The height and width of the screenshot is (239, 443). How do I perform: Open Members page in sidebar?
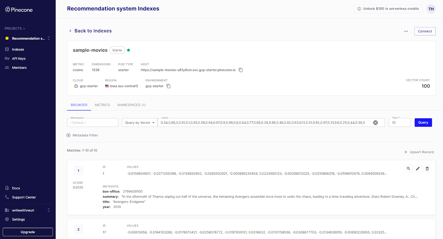pos(19,68)
